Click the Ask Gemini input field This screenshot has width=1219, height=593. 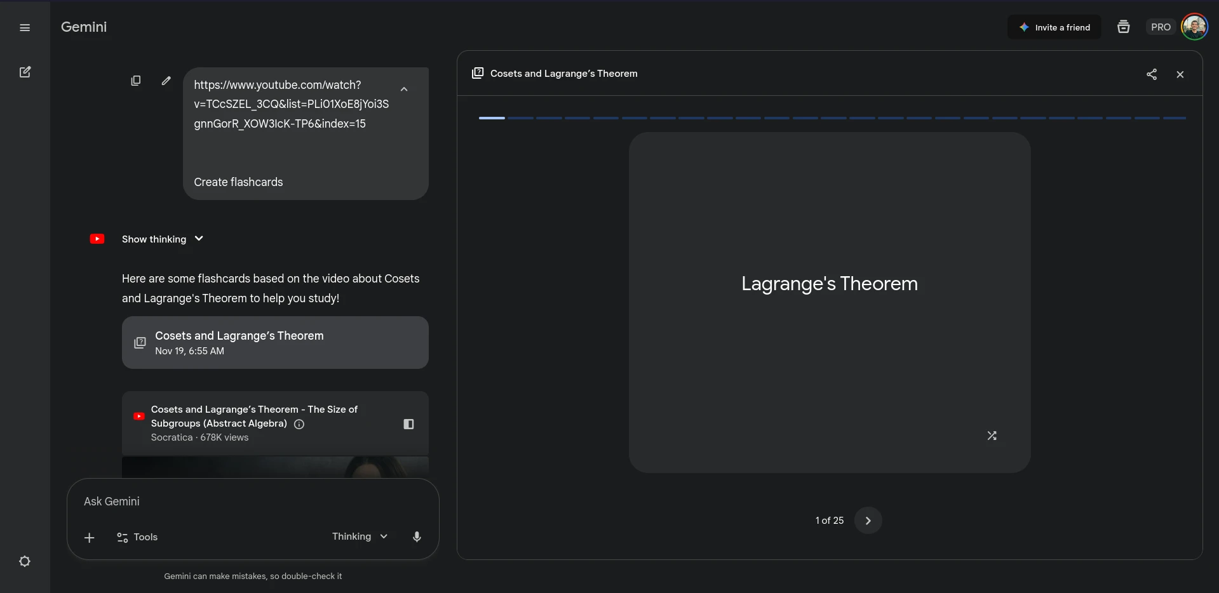pyautogui.click(x=252, y=502)
